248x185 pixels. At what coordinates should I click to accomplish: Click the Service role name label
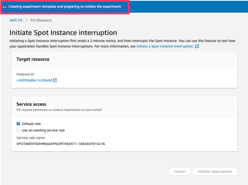31,137
